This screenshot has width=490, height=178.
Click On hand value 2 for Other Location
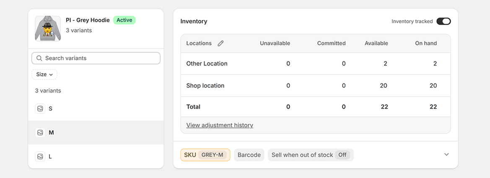click(435, 64)
